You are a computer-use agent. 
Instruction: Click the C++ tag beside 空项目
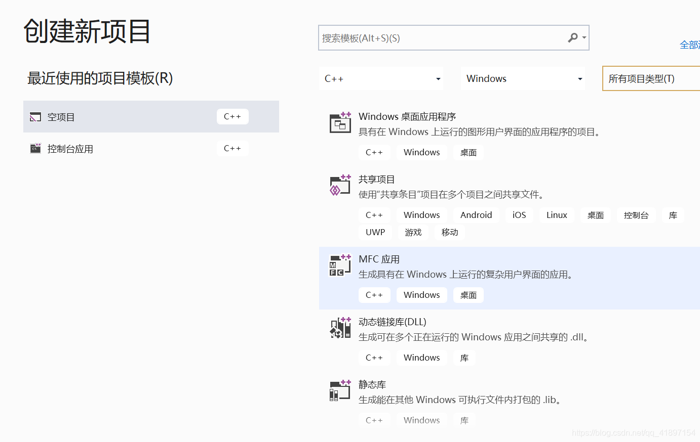click(232, 116)
